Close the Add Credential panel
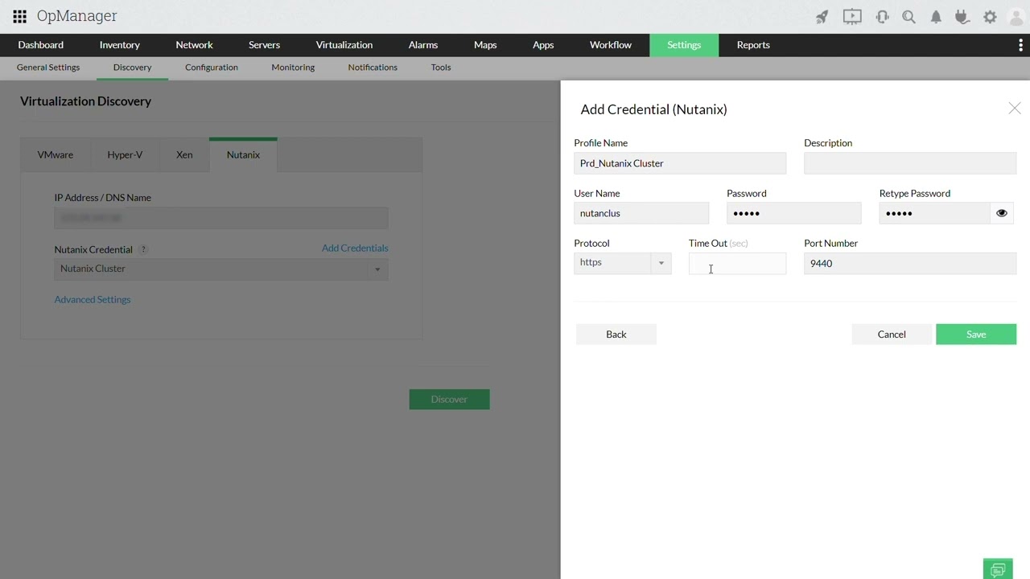The width and height of the screenshot is (1030, 579). pos(1014,109)
